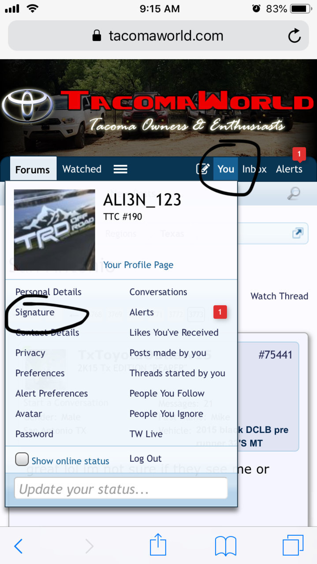Open Conversations from account menu
Screen dimensions: 317x564
pos(158,292)
